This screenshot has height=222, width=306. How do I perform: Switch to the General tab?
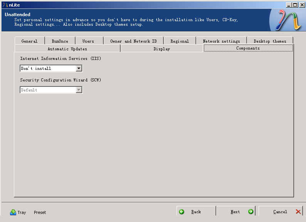pos(29,41)
